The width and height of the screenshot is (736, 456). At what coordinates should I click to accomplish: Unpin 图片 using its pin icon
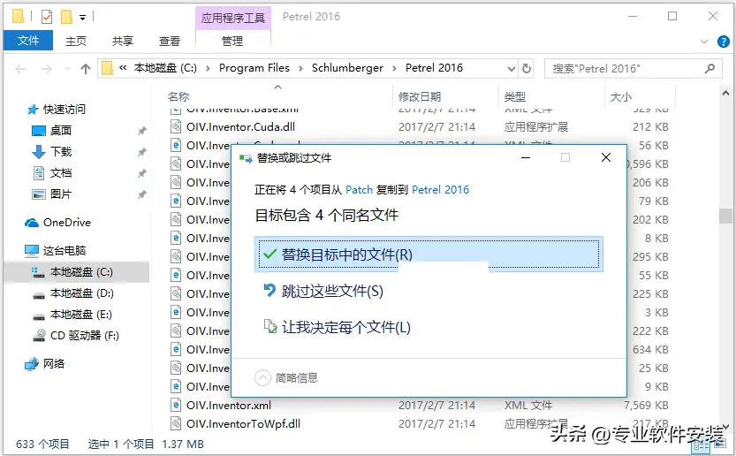coord(141,194)
